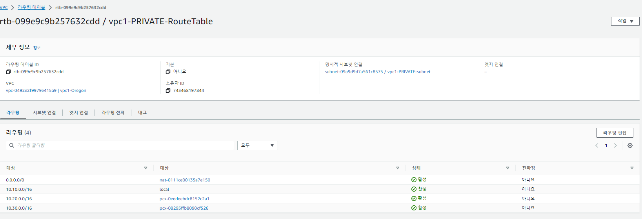The image size is (642, 219).
Task: Click the 전파됨 column header
Action: (x=528, y=168)
